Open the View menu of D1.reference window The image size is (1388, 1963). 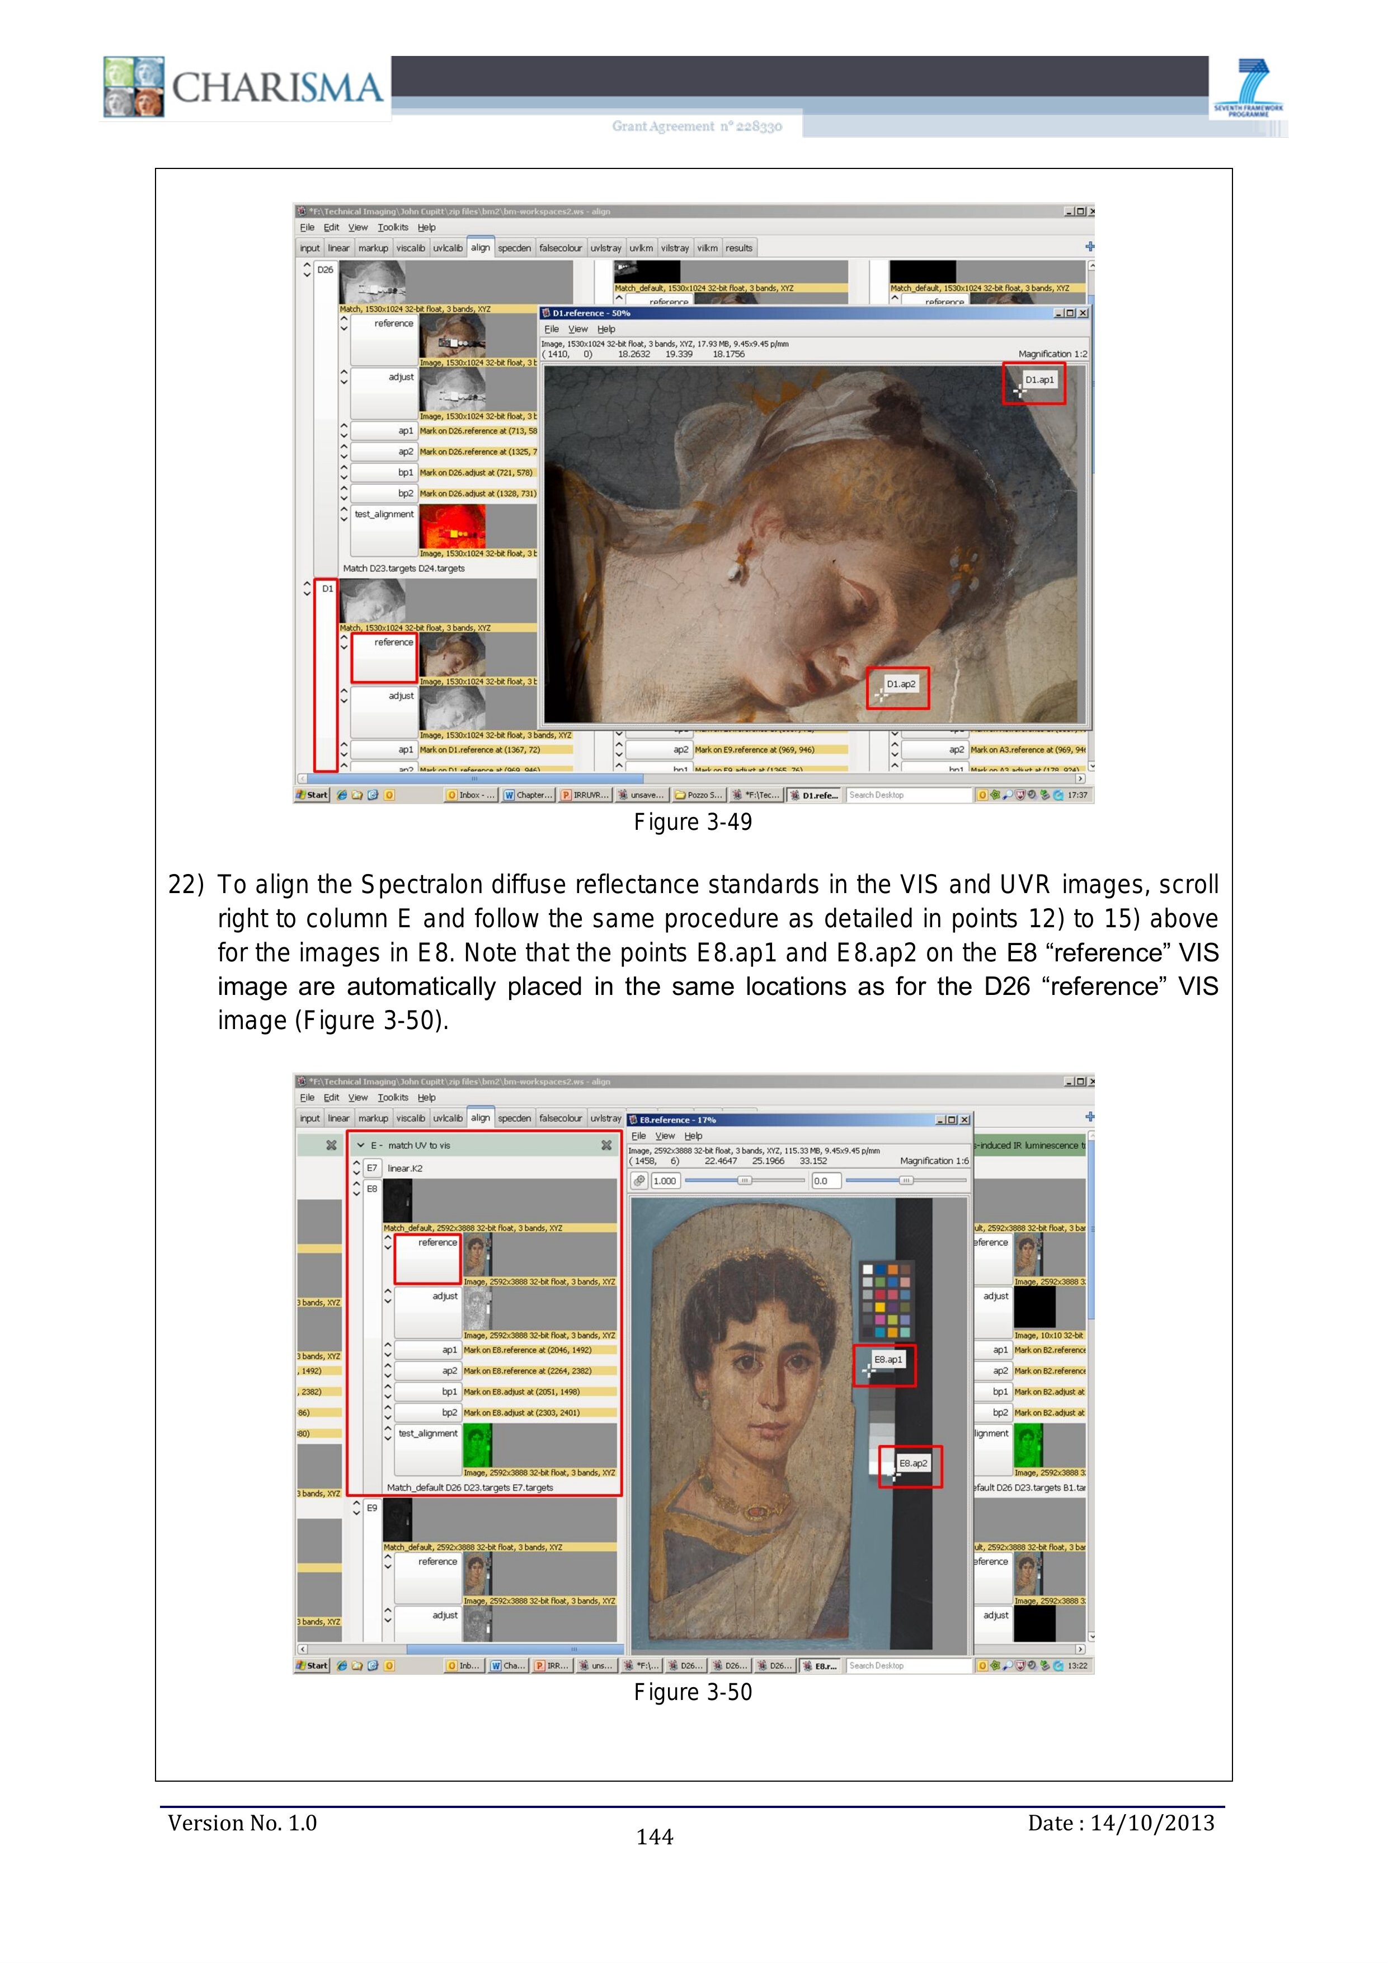coord(578,329)
